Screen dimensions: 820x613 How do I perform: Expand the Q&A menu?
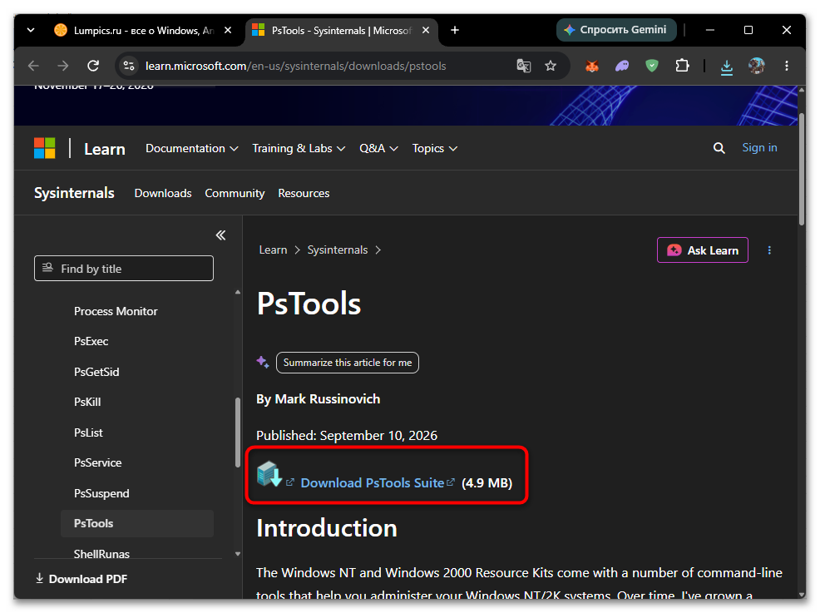point(378,149)
